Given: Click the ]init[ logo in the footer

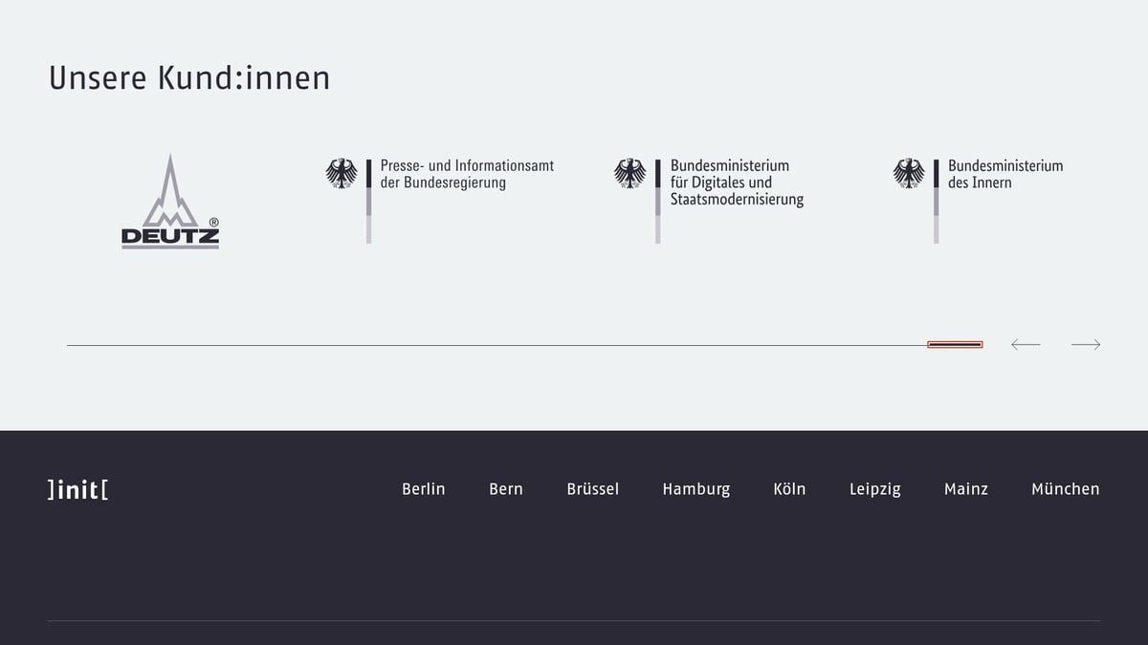Looking at the screenshot, I should click(77, 489).
